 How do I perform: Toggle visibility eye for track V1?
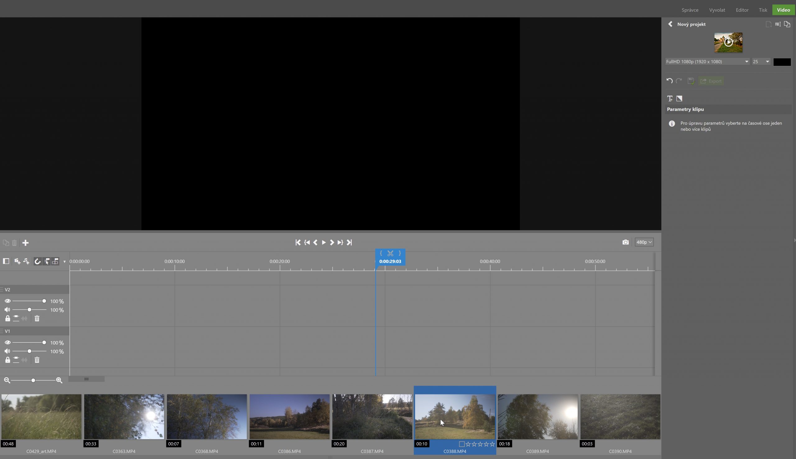[7, 342]
